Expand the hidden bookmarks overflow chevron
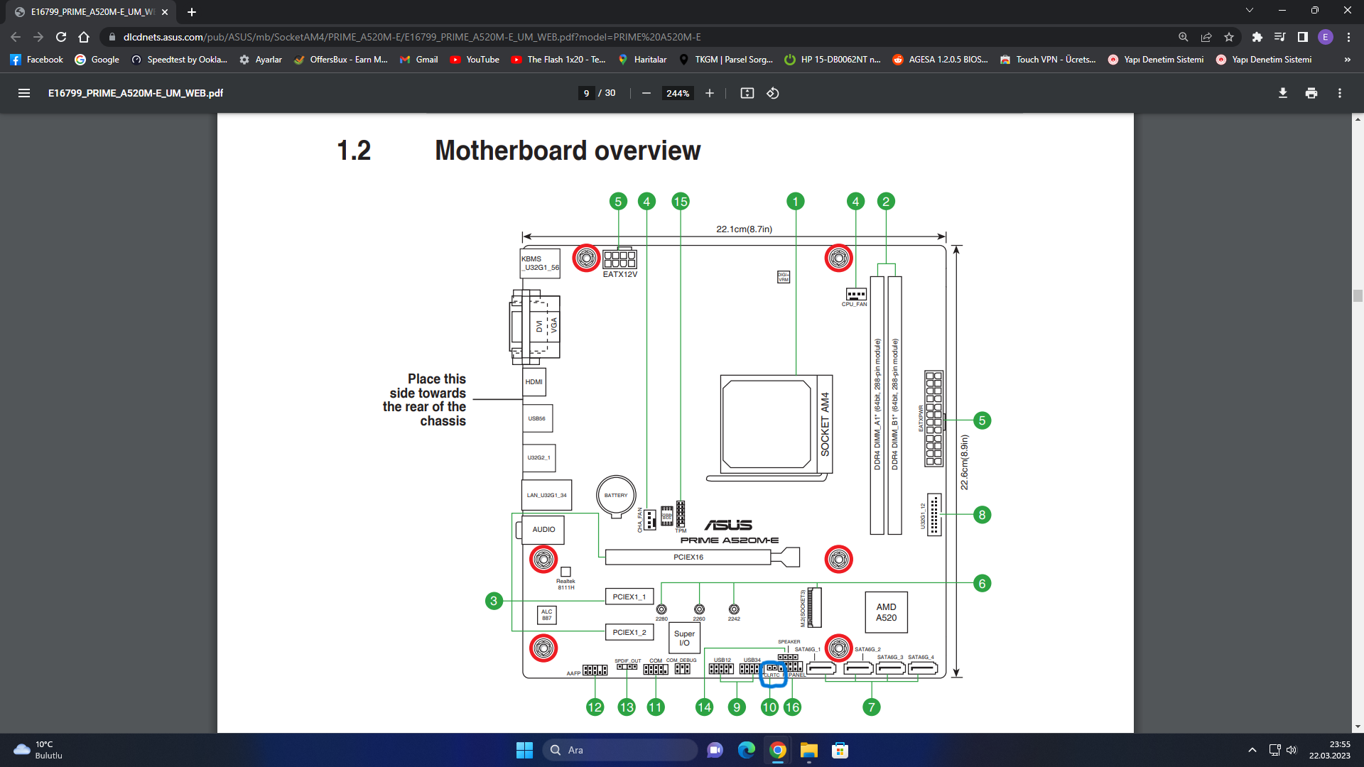 1347,60
